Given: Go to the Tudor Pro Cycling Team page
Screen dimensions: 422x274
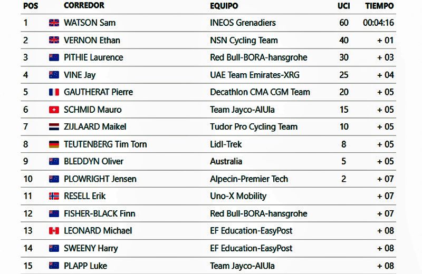Looking at the screenshot, I should (254, 127).
